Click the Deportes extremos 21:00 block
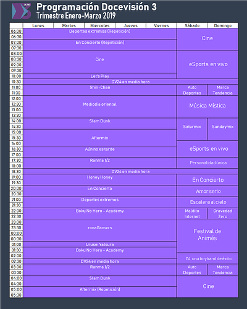The width and height of the screenshot is (247, 309). click(x=100, y=202)
